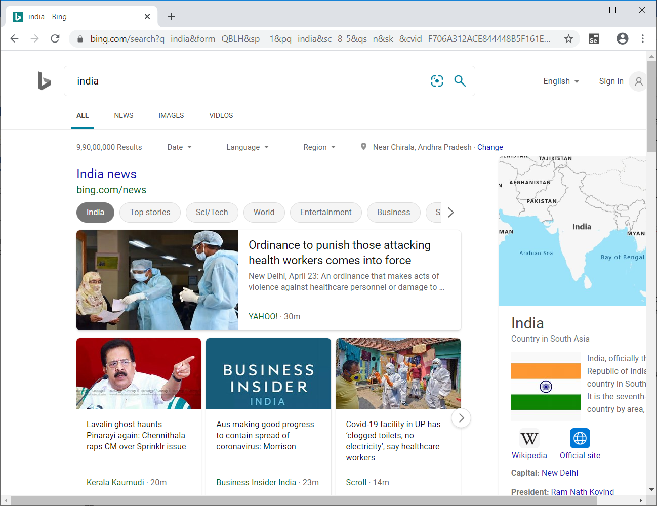Open the health workers news photo

click(x=157, y=280)
